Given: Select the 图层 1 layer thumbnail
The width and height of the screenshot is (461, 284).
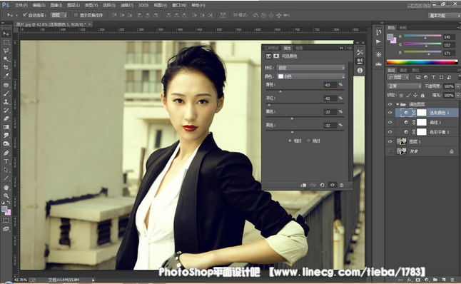Looking at the screenshot, I should pyautogui.click(x=401, y=141).
